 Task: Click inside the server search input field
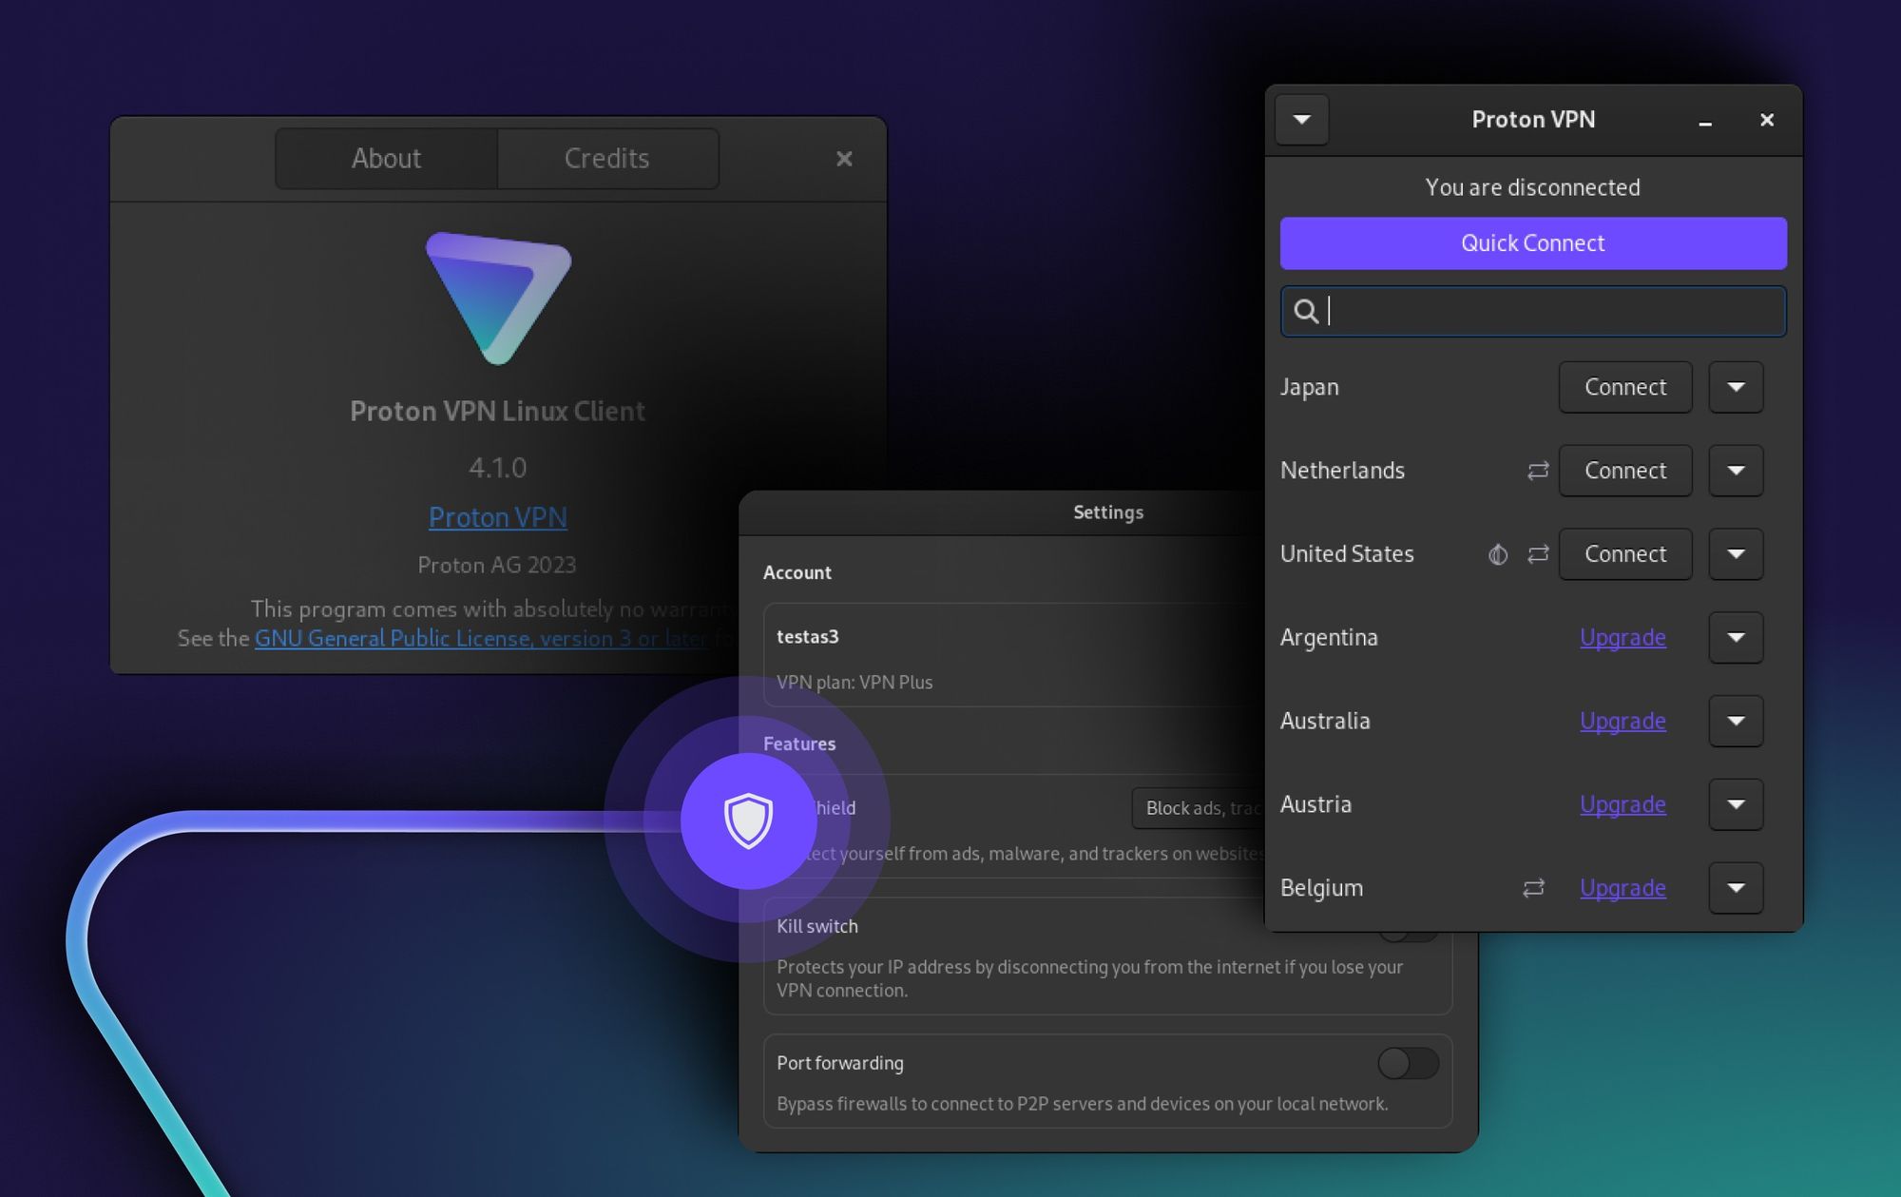[x=1531, y=312]
